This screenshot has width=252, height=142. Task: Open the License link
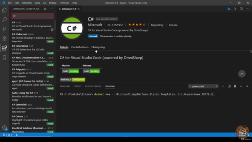173,25
